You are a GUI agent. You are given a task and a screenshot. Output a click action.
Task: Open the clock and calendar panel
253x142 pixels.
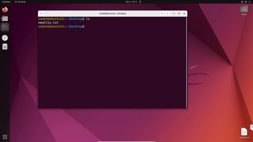(x=131, y=2)
